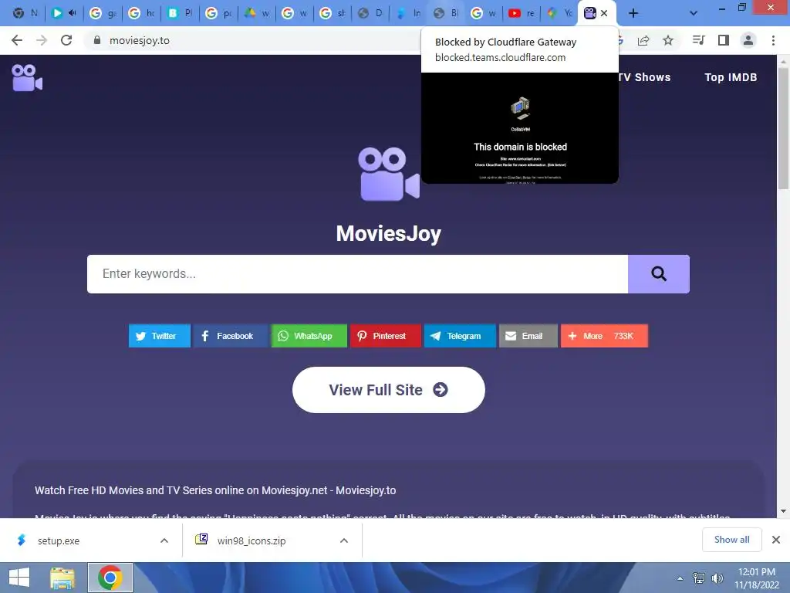Viewport: 790px width, 593px height.
Task: Switch to the YouTube tab
Action: [522, 13]
